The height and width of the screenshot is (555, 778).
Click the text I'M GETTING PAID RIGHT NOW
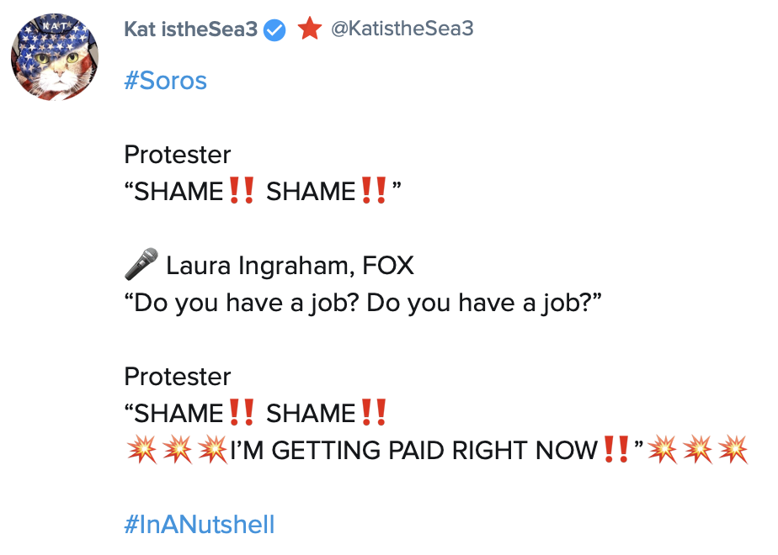413,451
